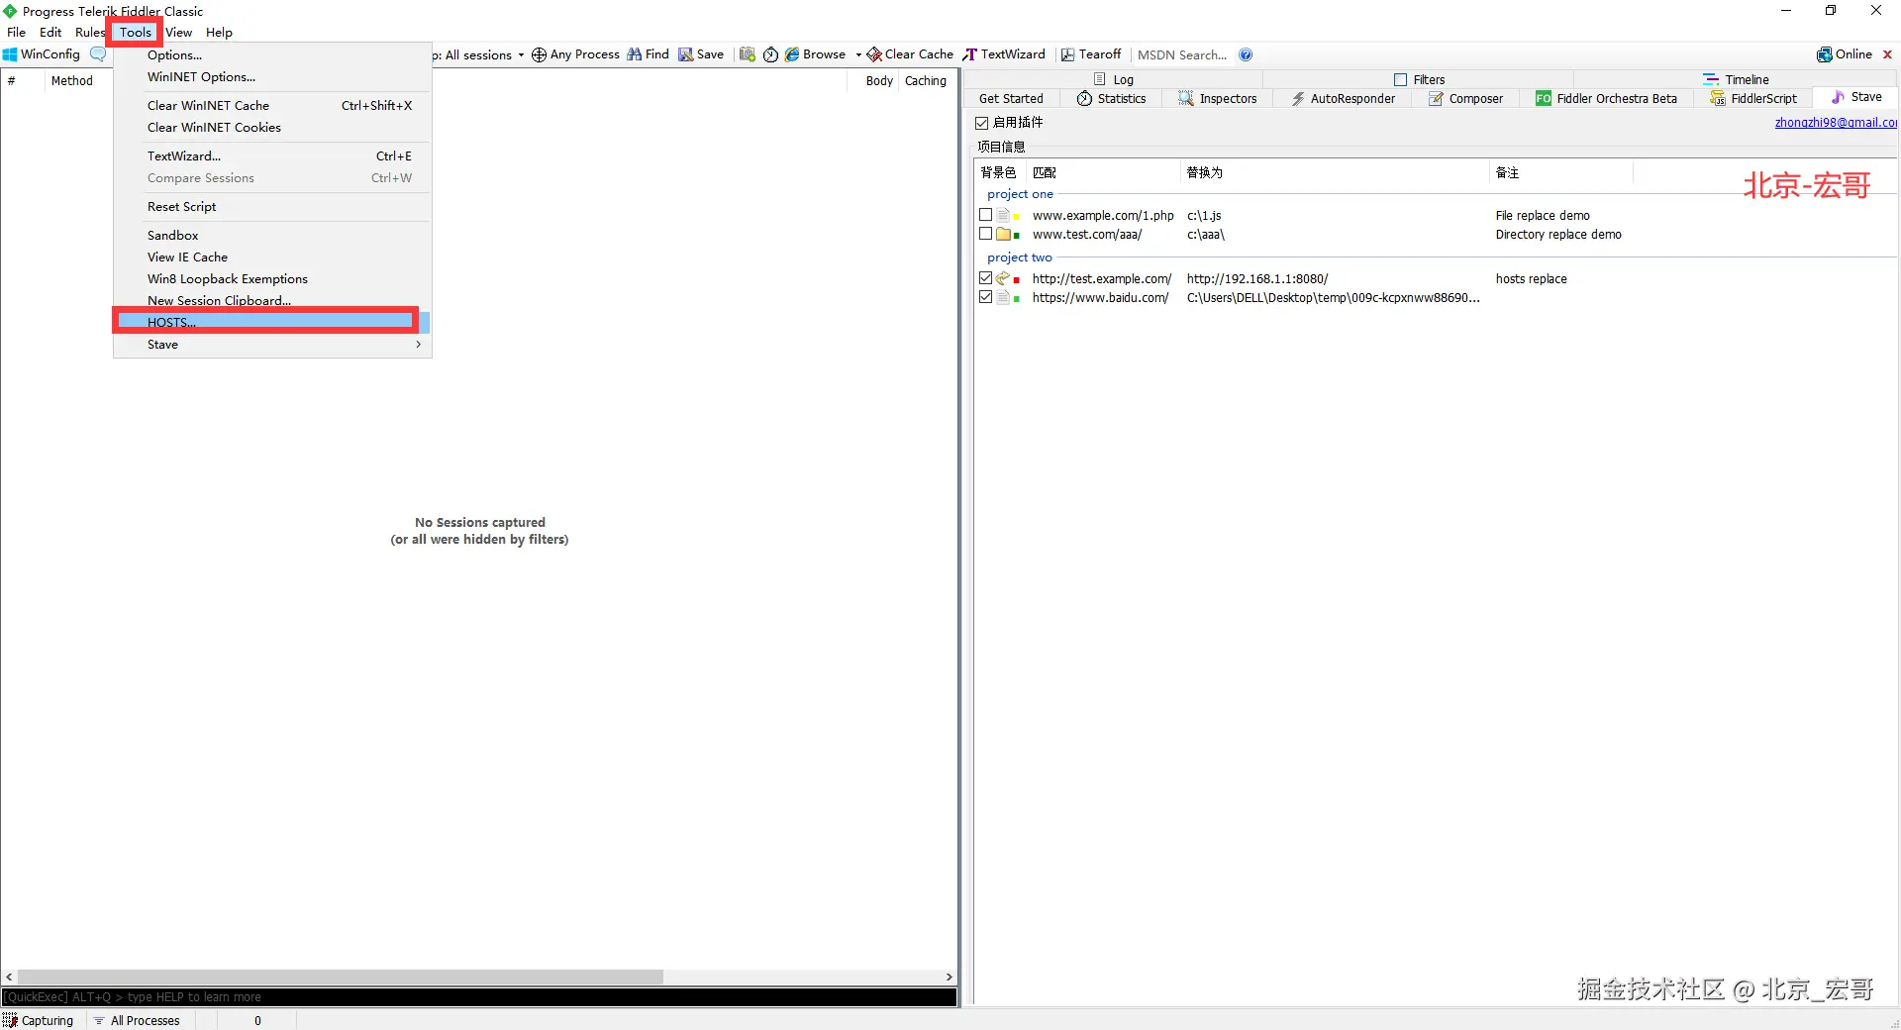Click the Method column header

coord(72,81)
